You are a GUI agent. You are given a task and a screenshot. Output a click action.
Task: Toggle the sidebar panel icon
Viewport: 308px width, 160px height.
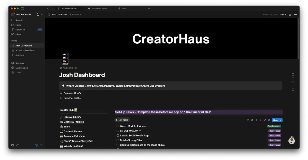[22, 8]
